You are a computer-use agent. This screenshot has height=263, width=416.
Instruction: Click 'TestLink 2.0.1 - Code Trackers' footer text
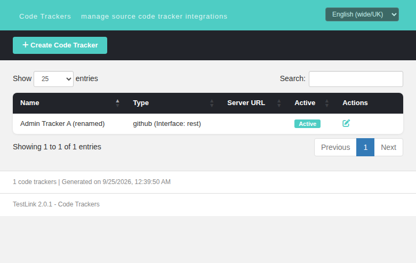pos(56,204)
